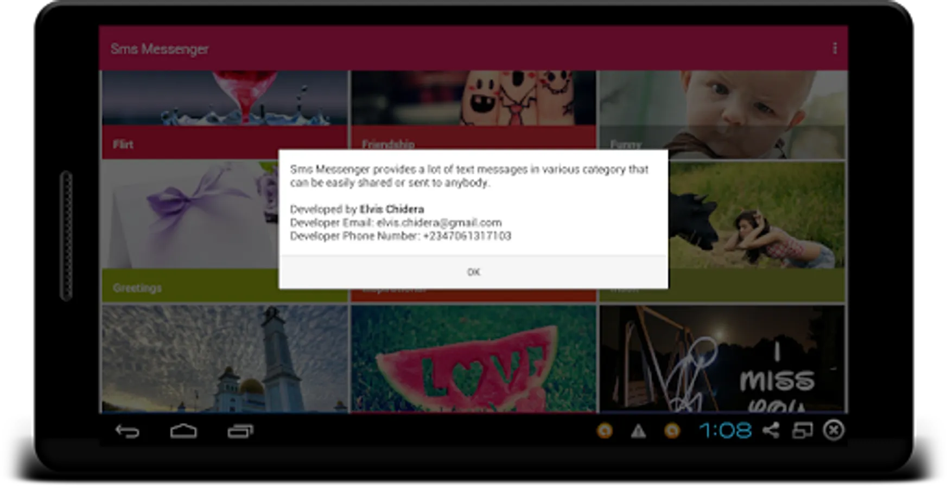The width and height of the screenshot is (947, 488).
Task: Open the overflow menu in Sms Messenger
Action: (835, 49)
